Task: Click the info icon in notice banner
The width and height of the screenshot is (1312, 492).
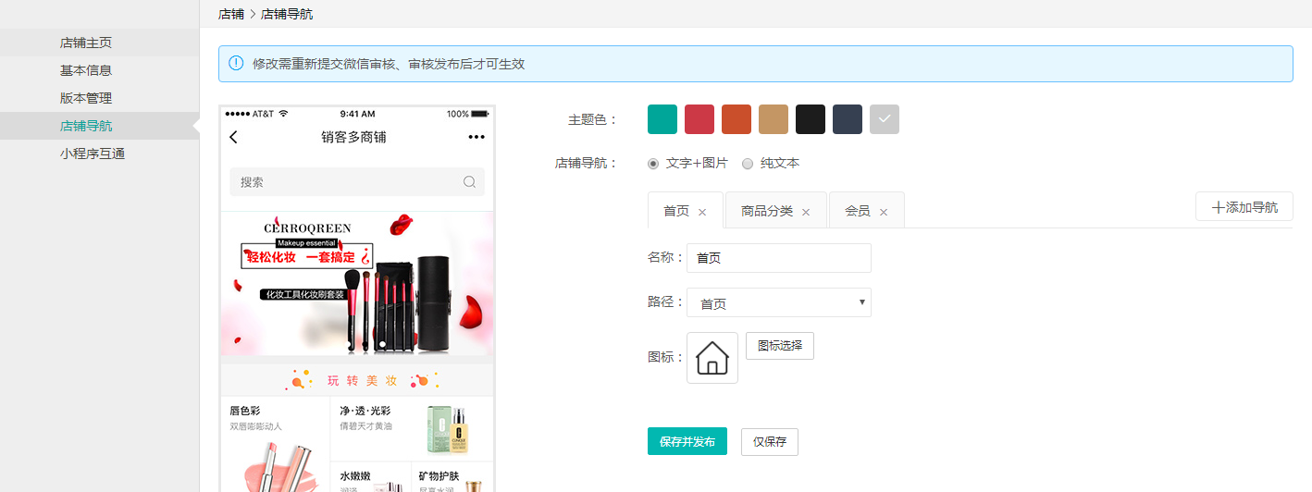Action: click(x=236, y=64)
